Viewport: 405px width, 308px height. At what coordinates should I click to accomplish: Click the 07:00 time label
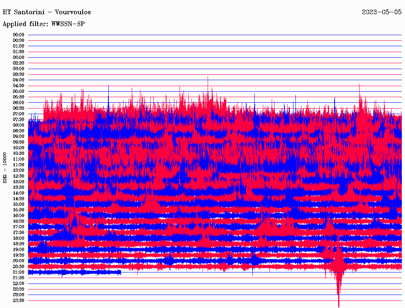[x=19, y=114]
